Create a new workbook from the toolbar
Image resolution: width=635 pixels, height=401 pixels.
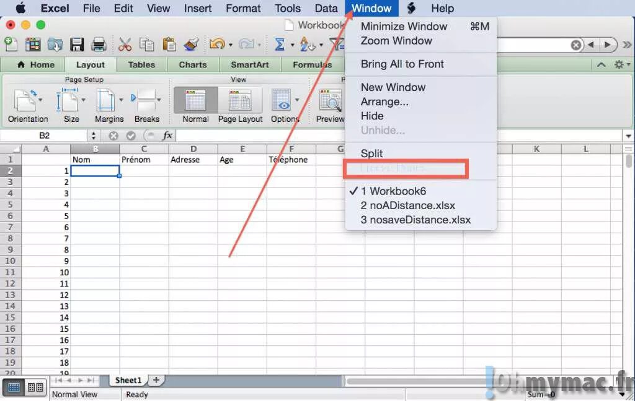tap(11, 44)
